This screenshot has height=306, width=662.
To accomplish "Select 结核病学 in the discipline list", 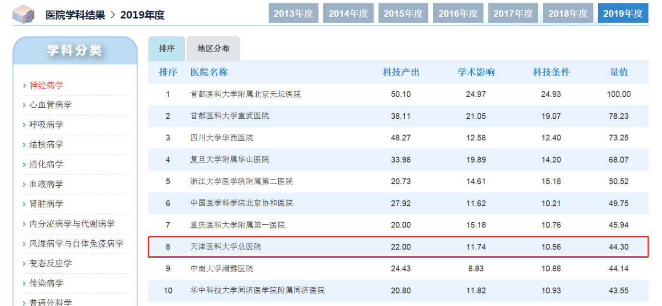I will 46,145.
